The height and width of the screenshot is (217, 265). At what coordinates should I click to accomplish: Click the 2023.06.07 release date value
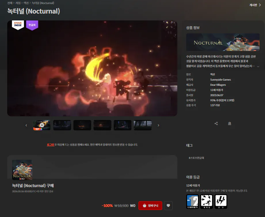pyautogui.click(x=217, y=95)
